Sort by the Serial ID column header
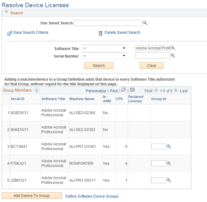The height and width of the screenshot is (202, 207). click(x=17, y=99)
